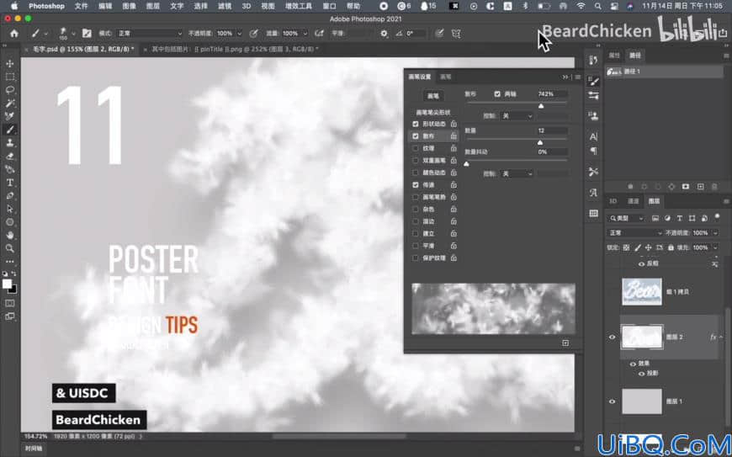This screenshot has height=457, width=732.
Task: Switch to the 属性 tab
Action: [x=614, y=56]
